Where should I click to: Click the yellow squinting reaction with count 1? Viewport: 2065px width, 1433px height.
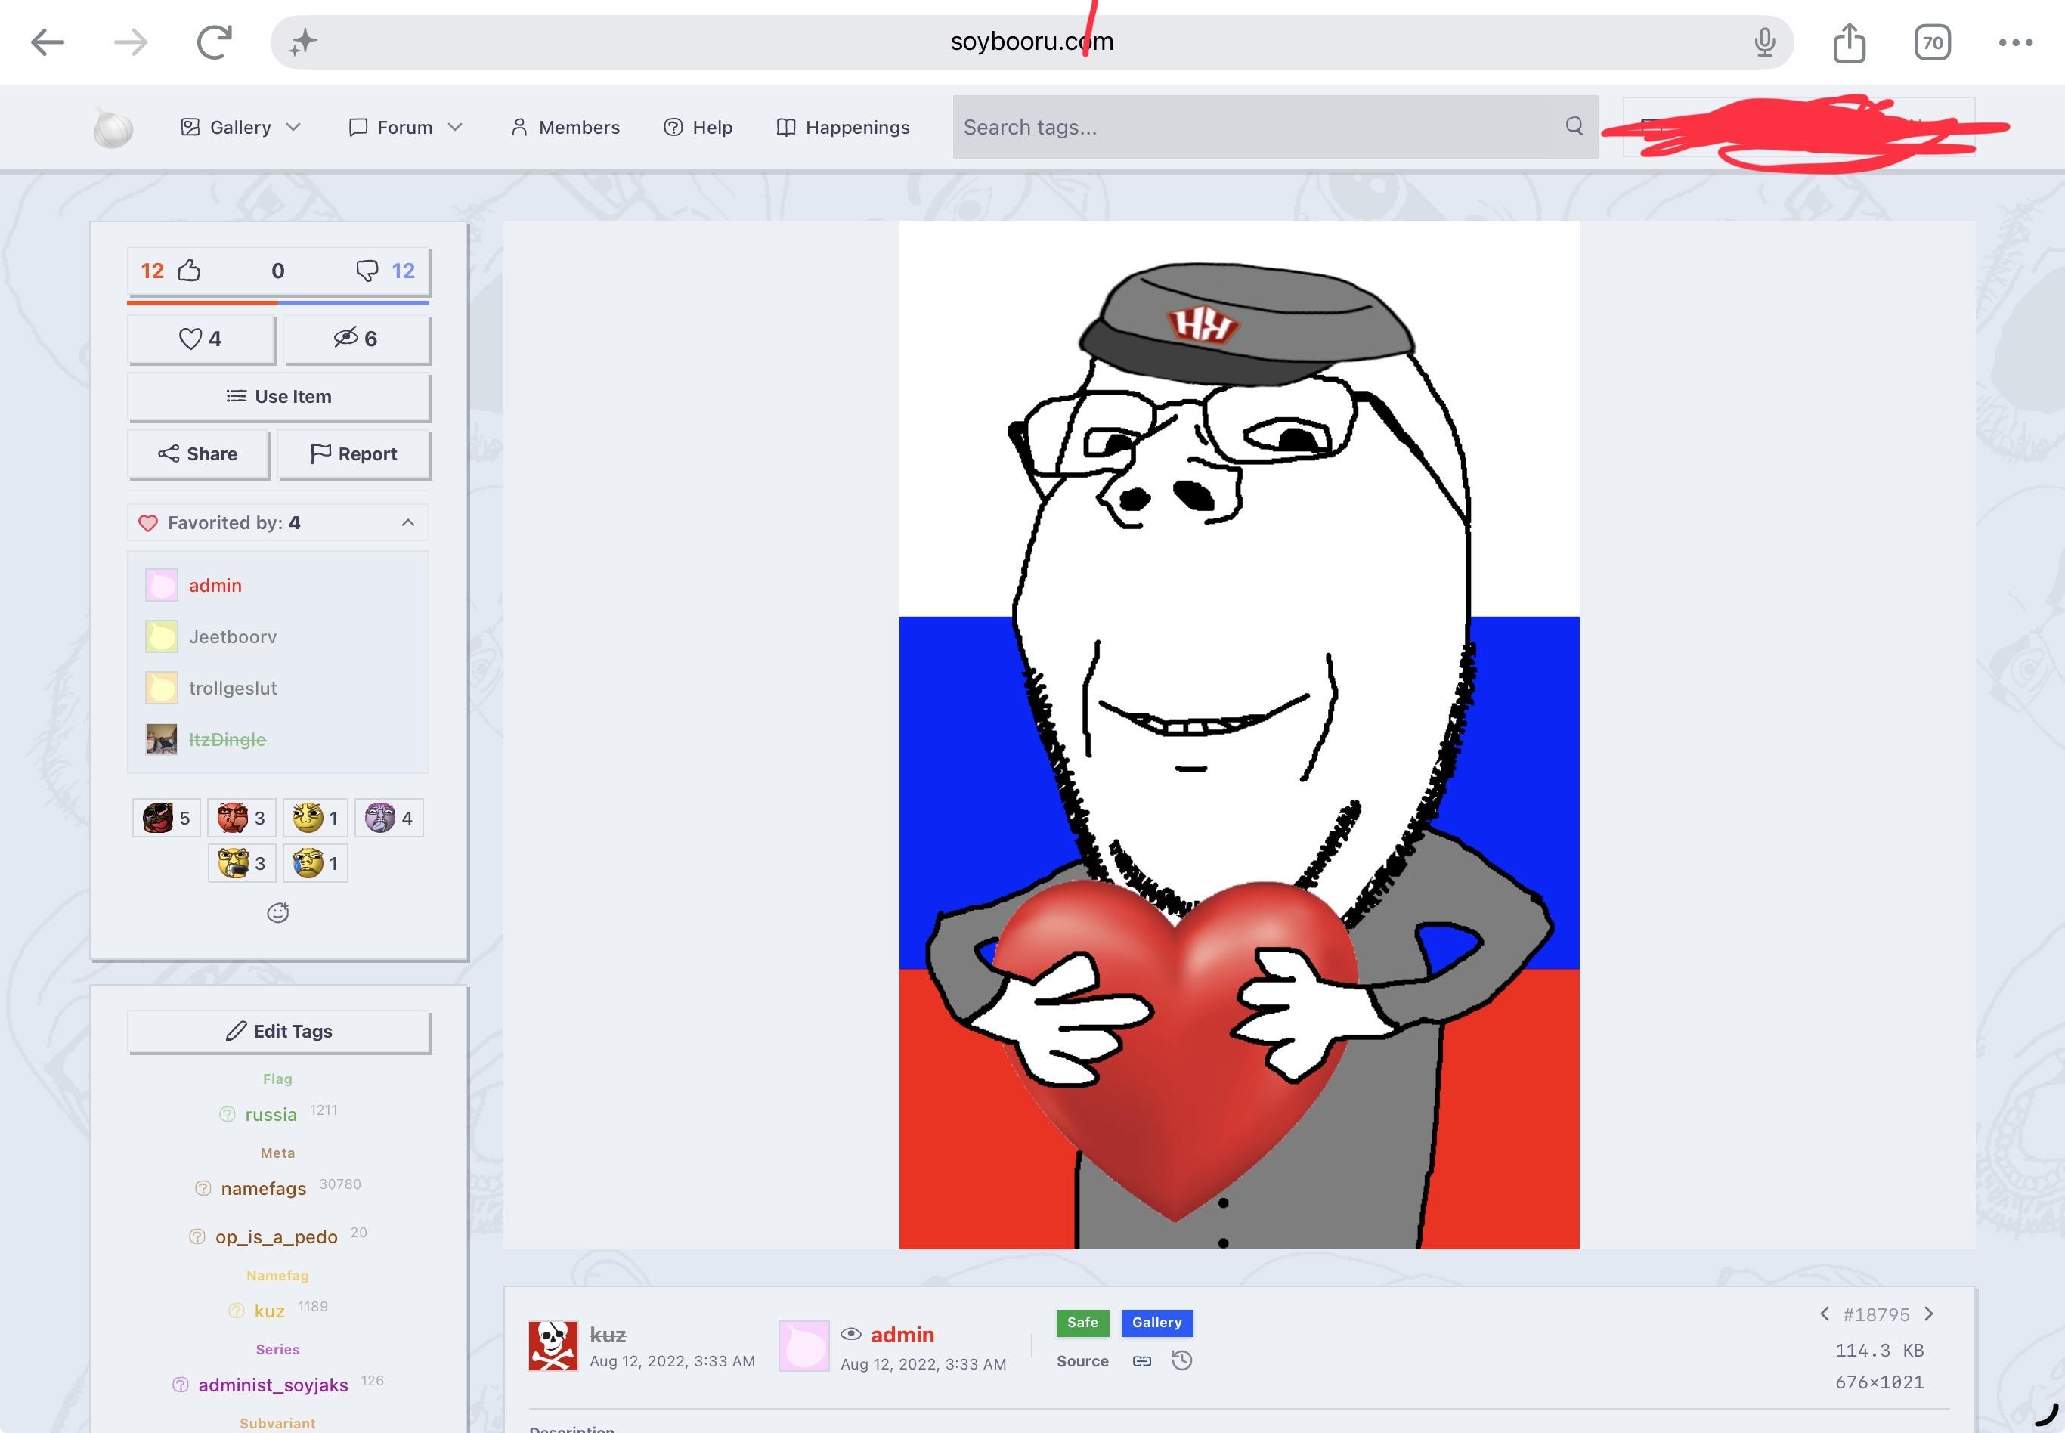315,818
